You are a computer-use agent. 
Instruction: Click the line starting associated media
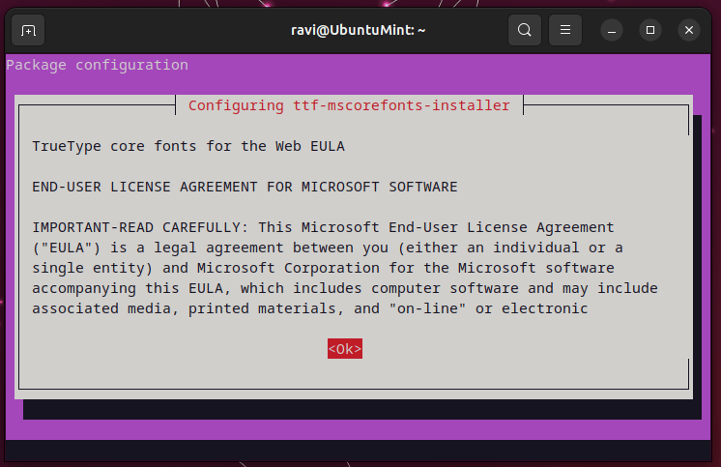pos(310,308)
